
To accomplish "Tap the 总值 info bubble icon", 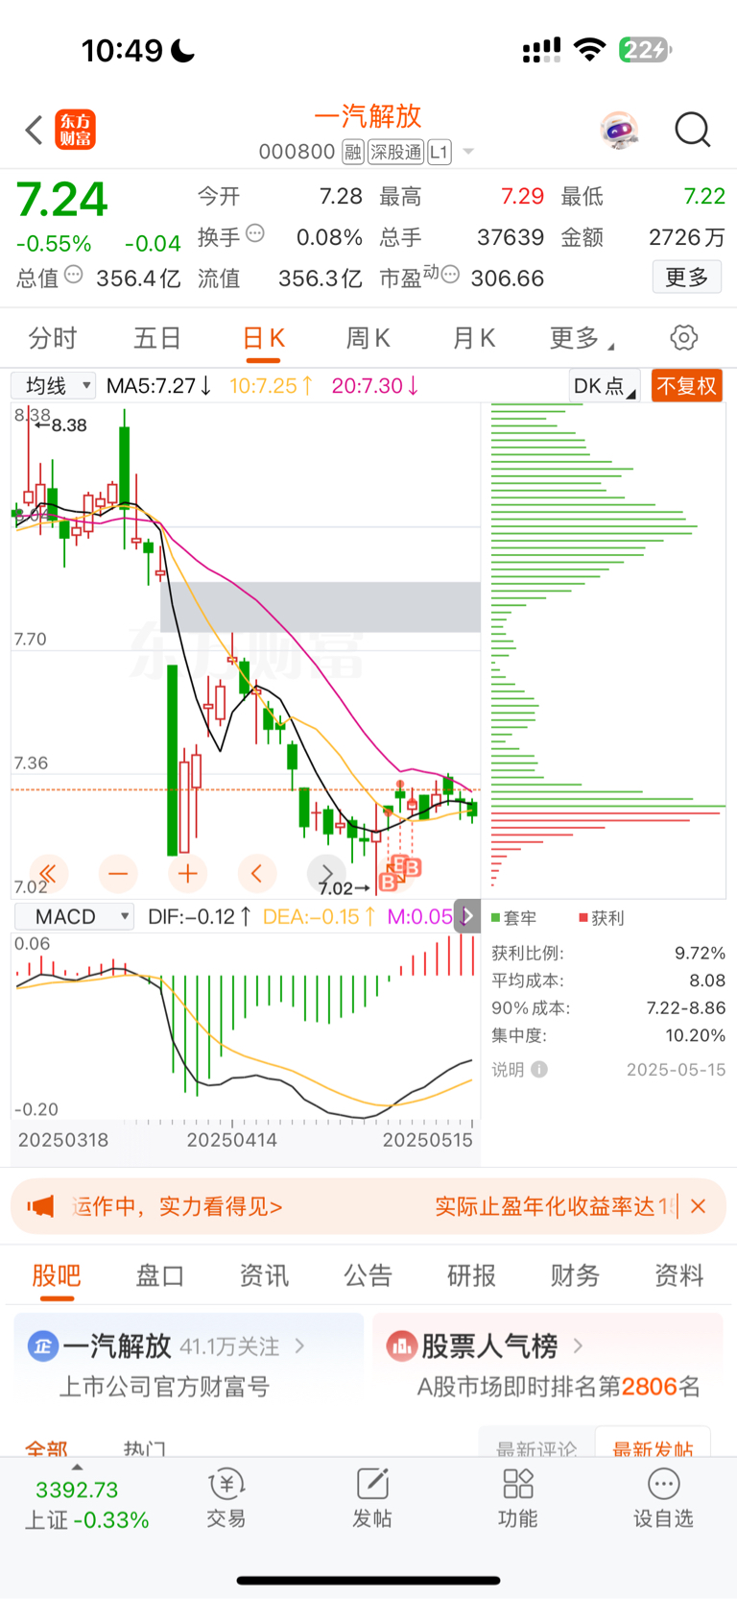I will [x=73, y=276].
